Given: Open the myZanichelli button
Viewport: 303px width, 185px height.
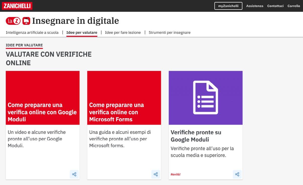Looking at the screenshot, I should [228, 6].
